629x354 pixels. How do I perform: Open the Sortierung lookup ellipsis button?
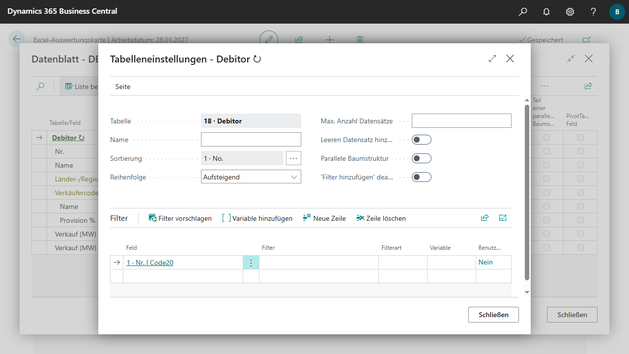(293, 158)
